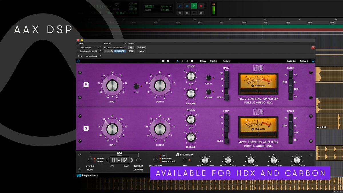
Task: Click the left arrow of TMT channel display
Action: [x=107, y=160]
